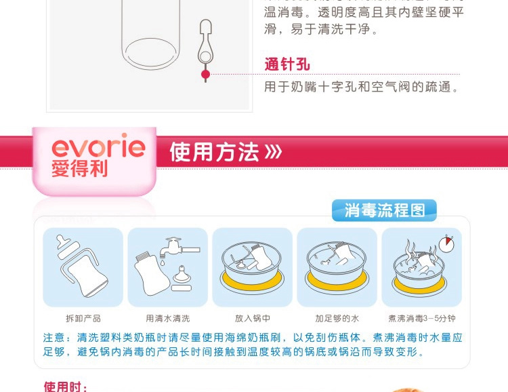The image size is (508, 392).
Task: Click the 使用方法 heading arrows
Action: click(273, 151)
